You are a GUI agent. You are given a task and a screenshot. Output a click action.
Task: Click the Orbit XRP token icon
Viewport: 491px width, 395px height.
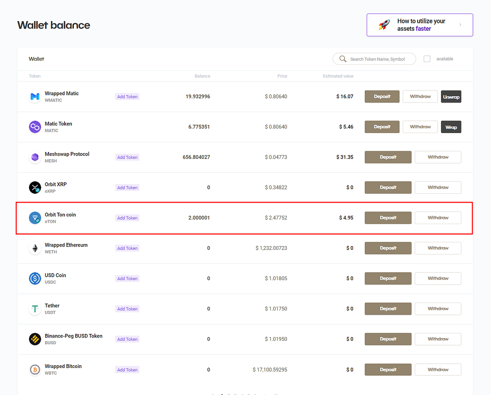click(35, 188)
